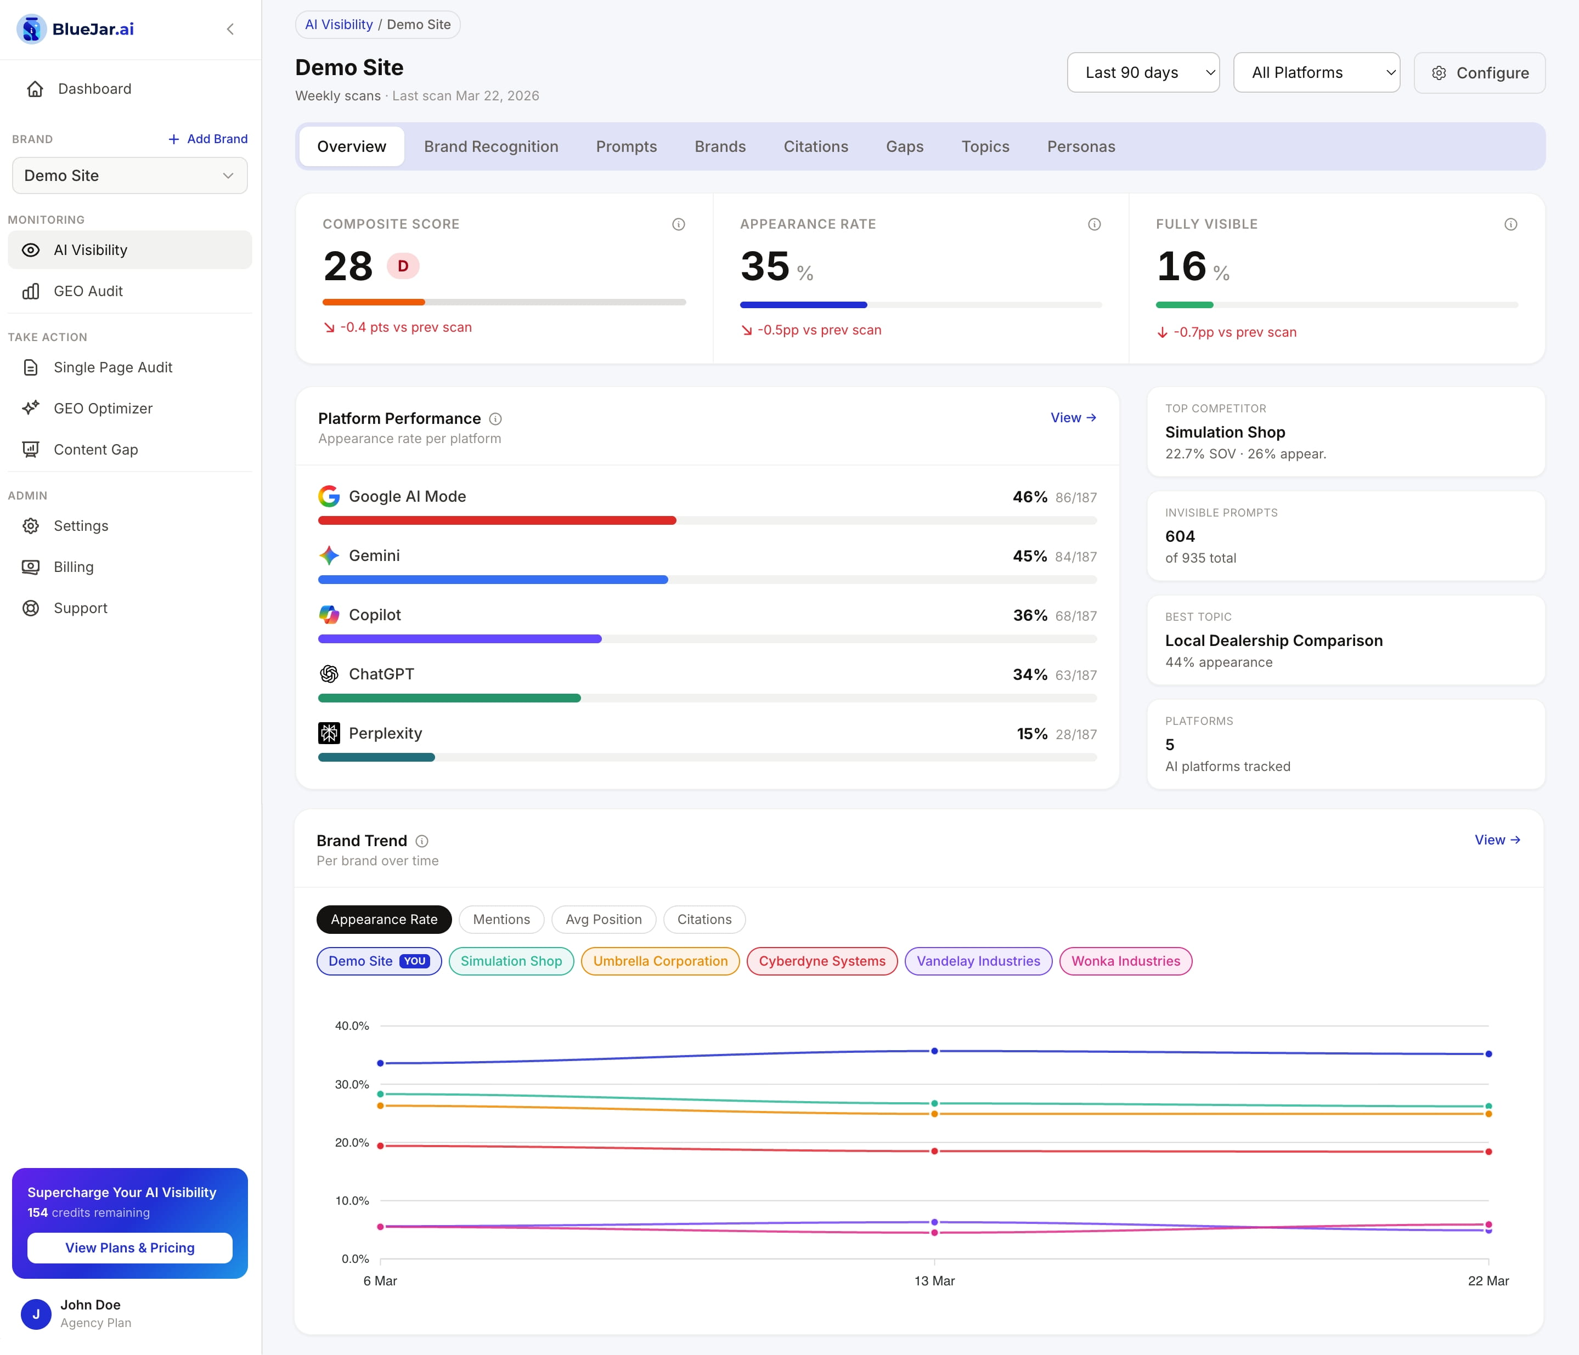The image size is (1579, 1355).
Task: Toggle the Appearance Rate metric pill
Action: [384, 920]
